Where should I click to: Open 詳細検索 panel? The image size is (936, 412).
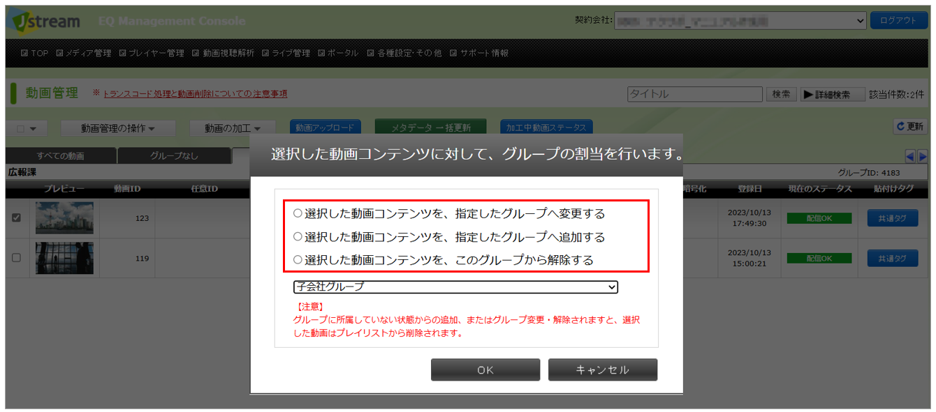pyautogui.click(x=831, y=94)
